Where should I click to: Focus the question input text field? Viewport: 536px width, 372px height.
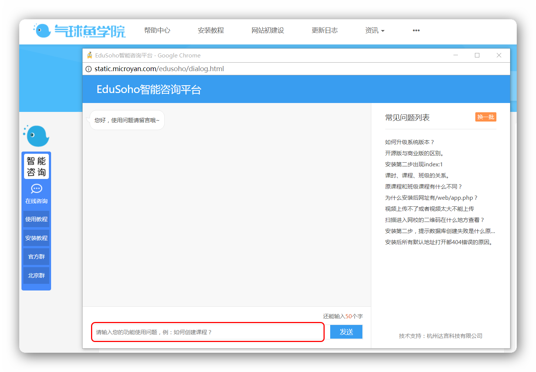[x=208, y=332]
